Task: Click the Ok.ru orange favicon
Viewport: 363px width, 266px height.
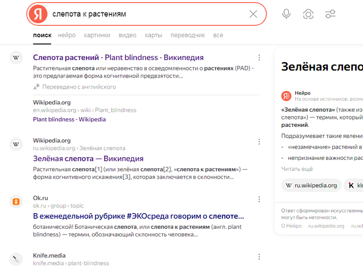Action: [16, 201]
